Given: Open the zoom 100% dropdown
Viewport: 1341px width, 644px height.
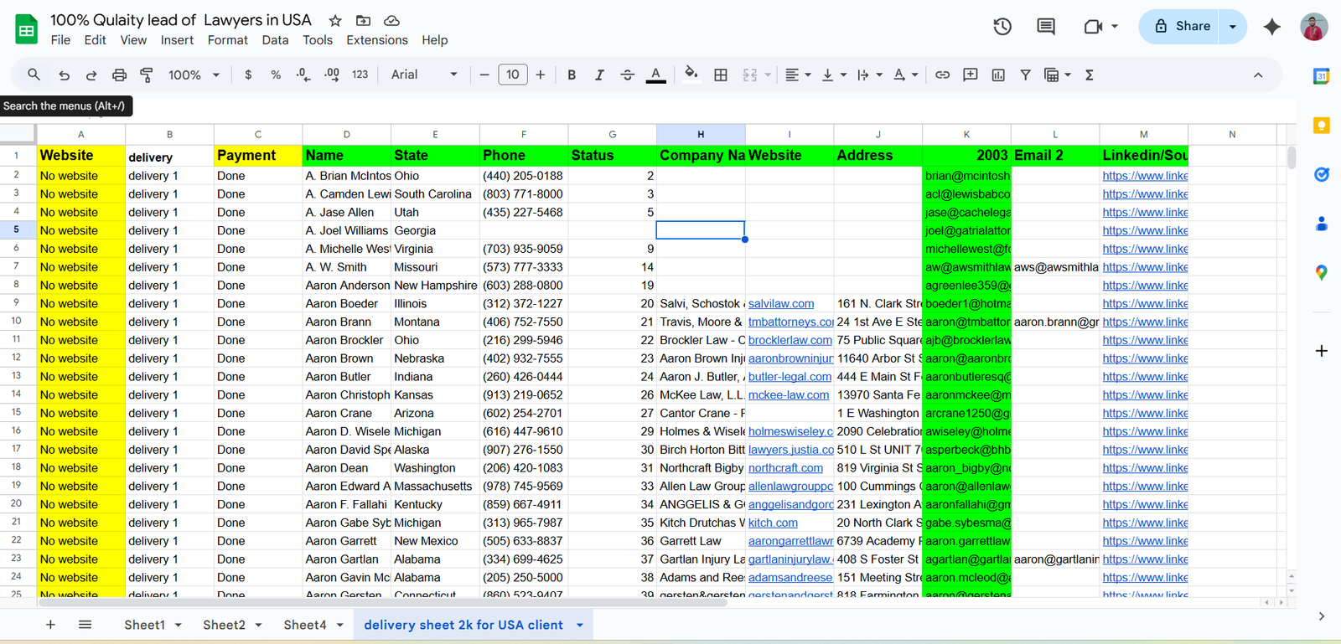Looking at the screenshot, I should [x=194, y=75].
